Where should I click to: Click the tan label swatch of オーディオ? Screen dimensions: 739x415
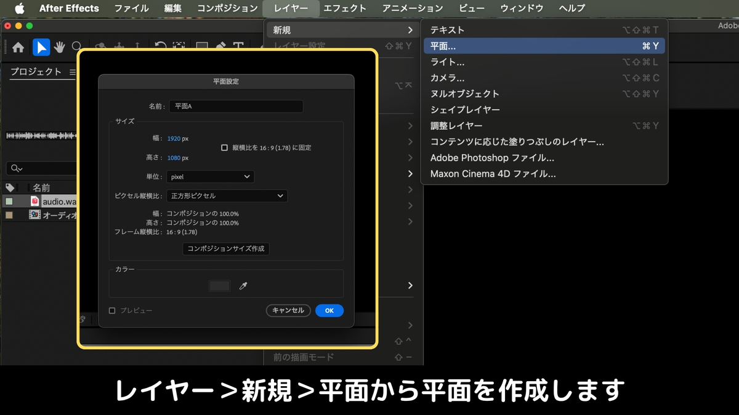[9, 215]
